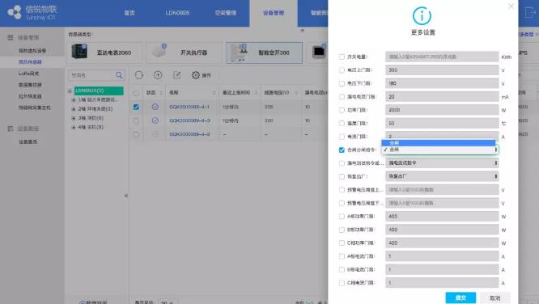
Task: Choose 分闸 in the open dropdown list
Action: tap(439, 143)
